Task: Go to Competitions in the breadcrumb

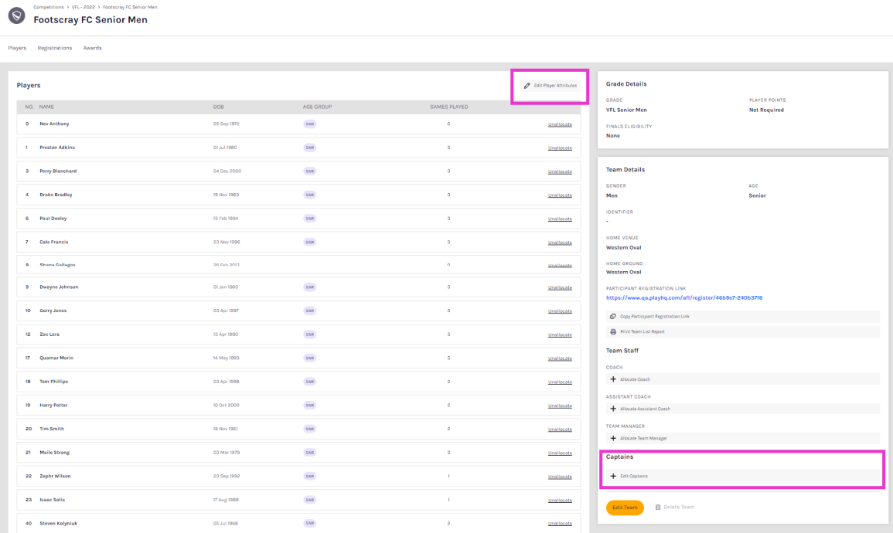Action: 48,7
